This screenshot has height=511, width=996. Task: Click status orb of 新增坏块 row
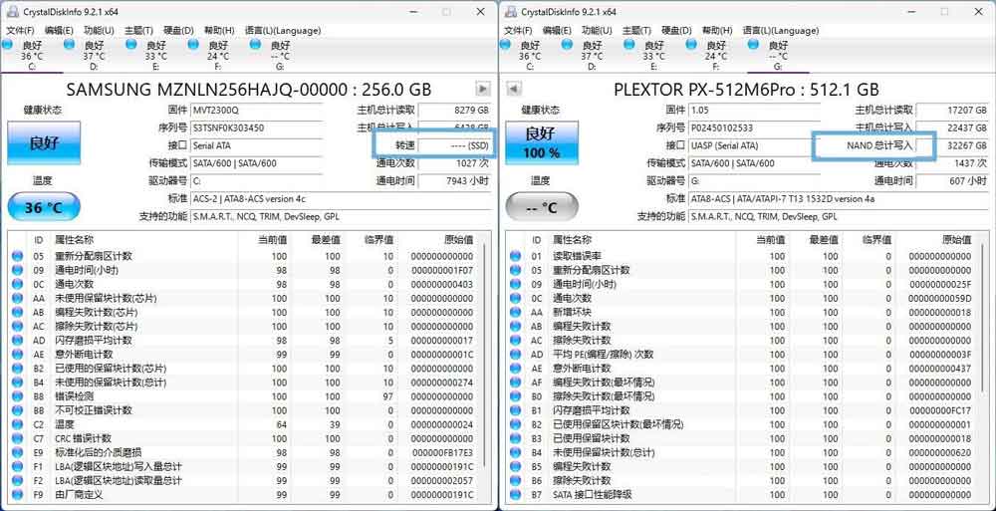pyautogui.click(x=515, y=312)
